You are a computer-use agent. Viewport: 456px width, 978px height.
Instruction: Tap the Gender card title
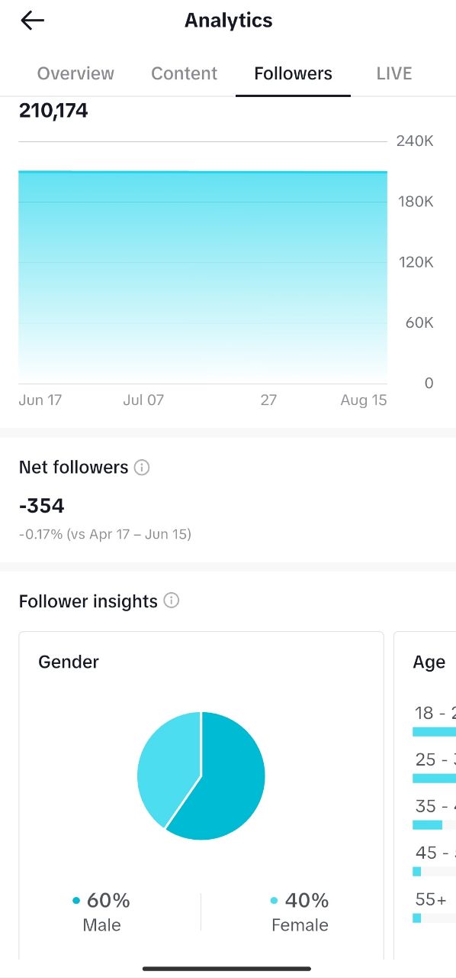coord(69,662)
